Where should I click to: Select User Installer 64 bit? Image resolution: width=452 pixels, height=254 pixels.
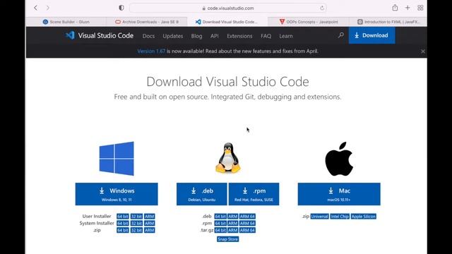point(123,217)
